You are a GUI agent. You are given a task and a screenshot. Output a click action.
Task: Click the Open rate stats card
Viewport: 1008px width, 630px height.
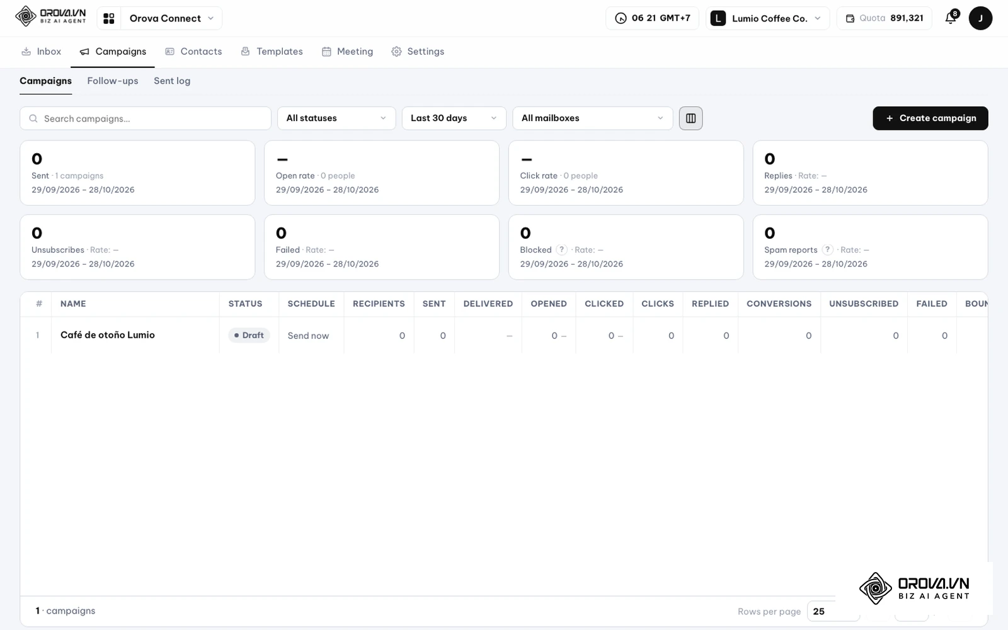(382, 173)
